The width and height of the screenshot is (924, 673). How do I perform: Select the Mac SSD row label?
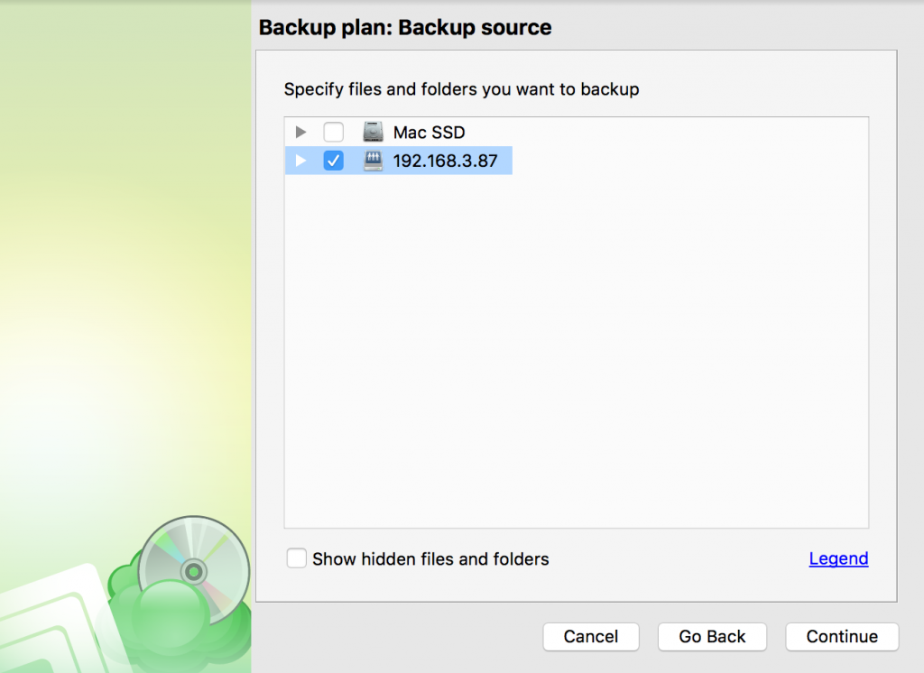(x=429, y=133)
